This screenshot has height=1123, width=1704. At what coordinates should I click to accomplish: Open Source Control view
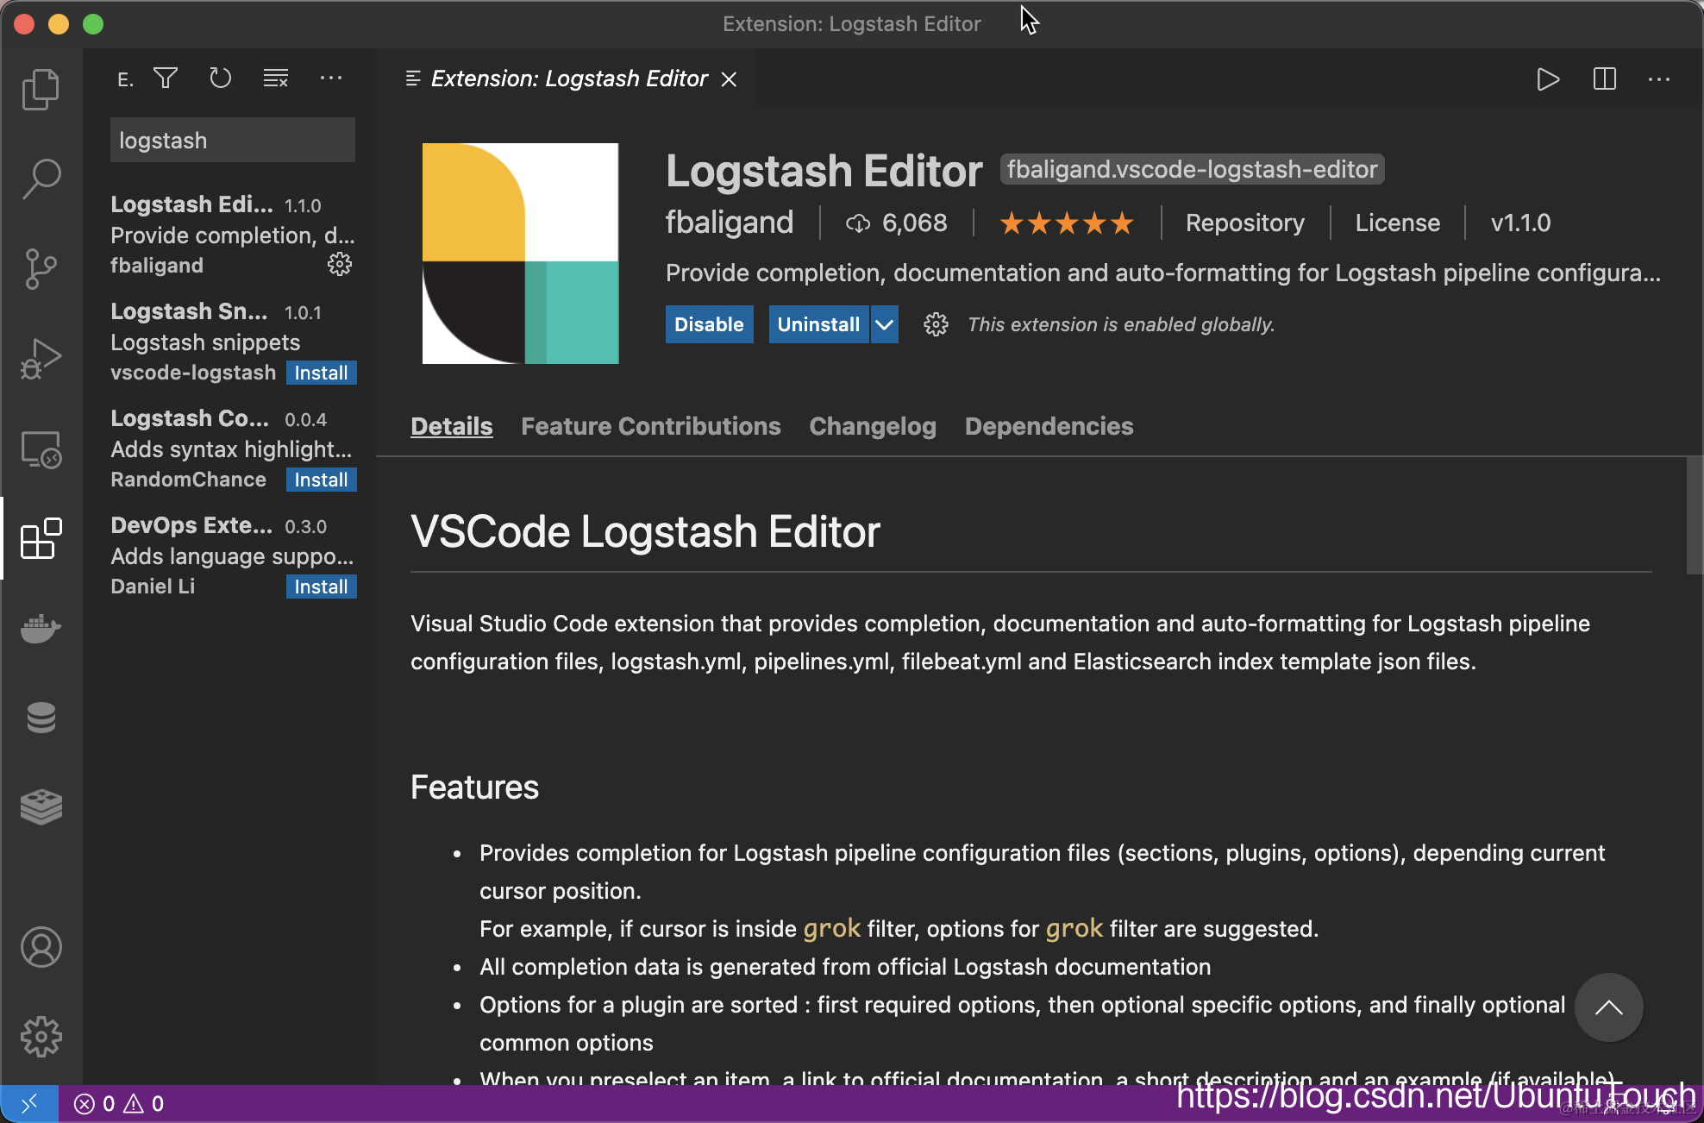point(41,268)
